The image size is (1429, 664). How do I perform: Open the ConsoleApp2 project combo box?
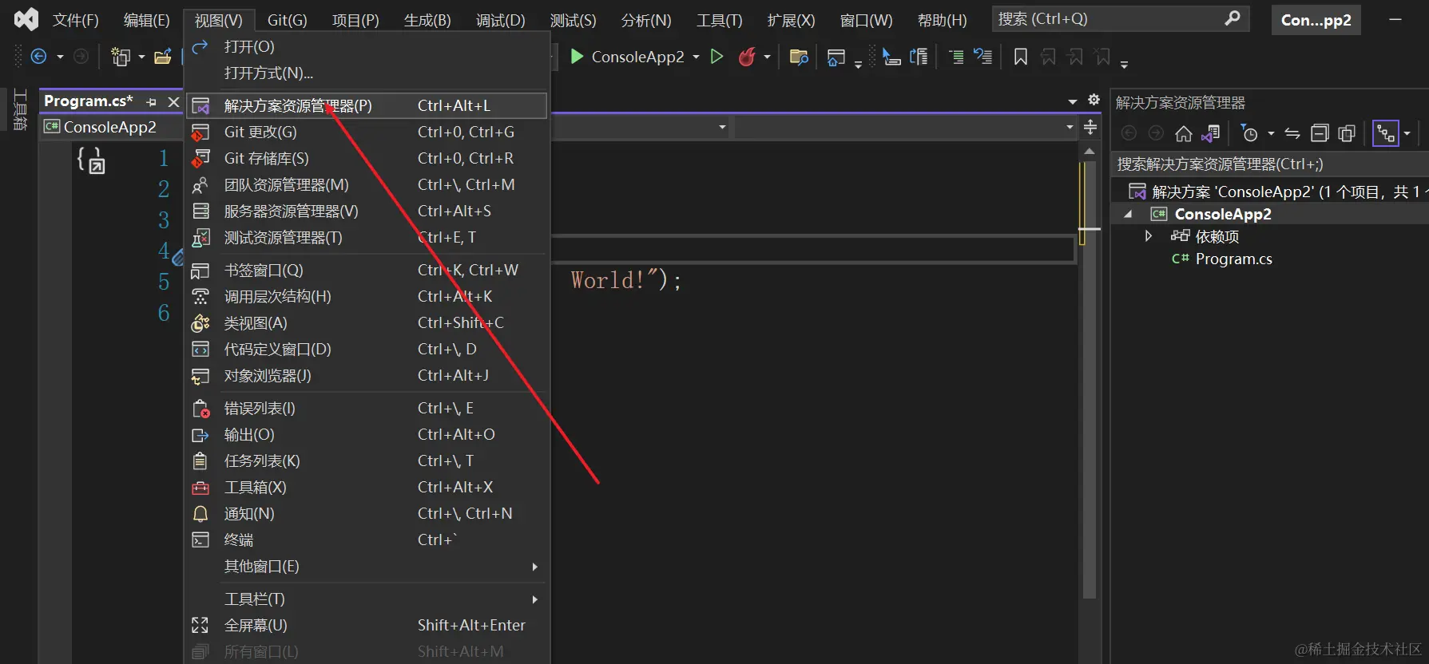(x=386, y=127)
